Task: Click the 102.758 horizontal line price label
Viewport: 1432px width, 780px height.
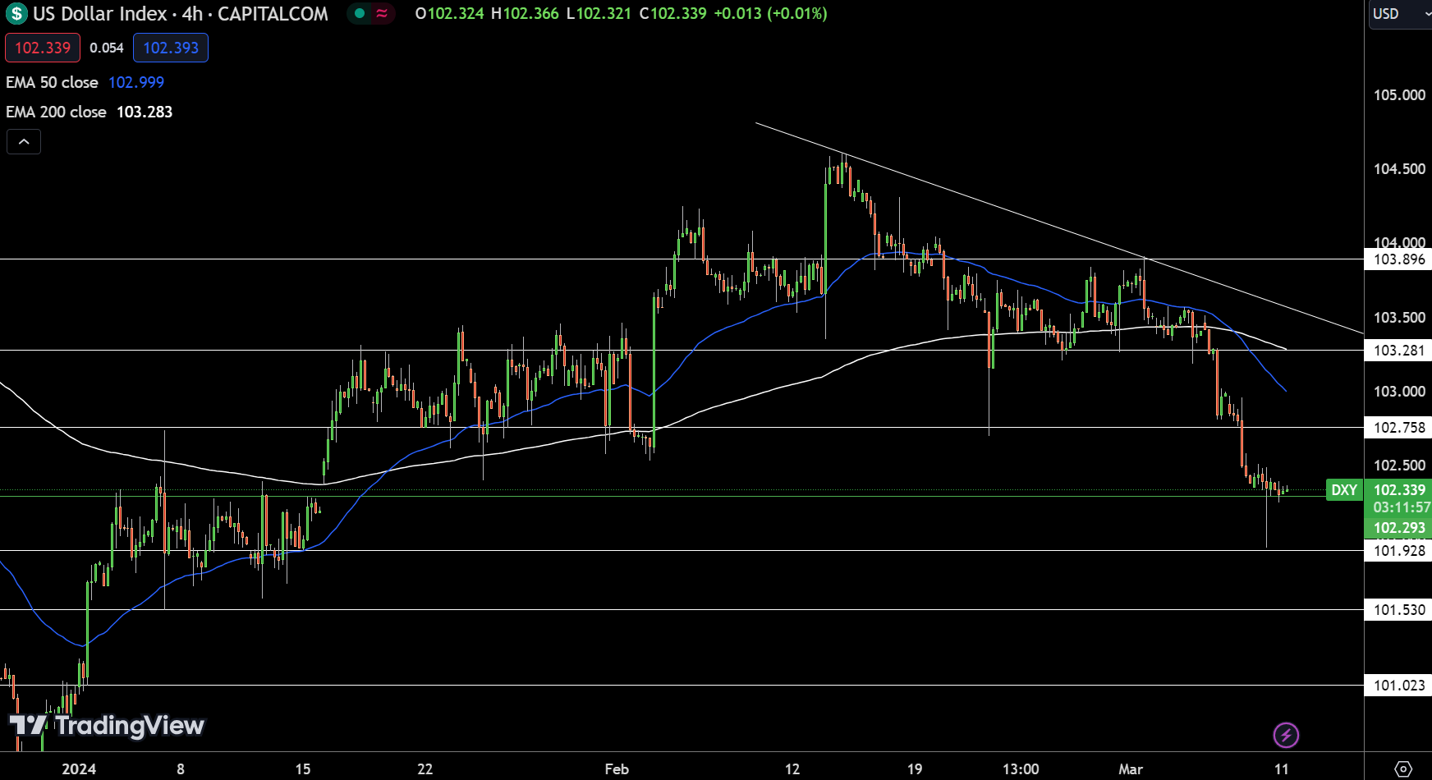Action: pyautogui.click(x=1398, y=428)
